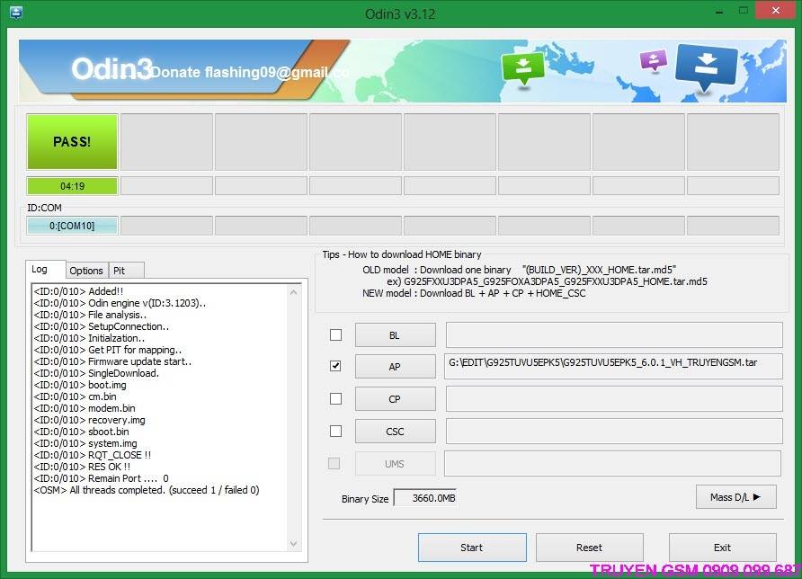Click log line 'Firmware update start..'
This screenshot has height=579, width=802.
pos(113,361)
